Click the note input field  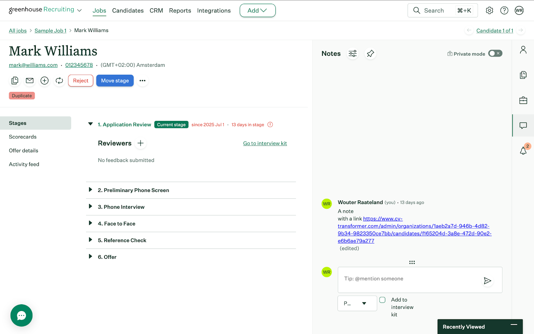[420, 280]
